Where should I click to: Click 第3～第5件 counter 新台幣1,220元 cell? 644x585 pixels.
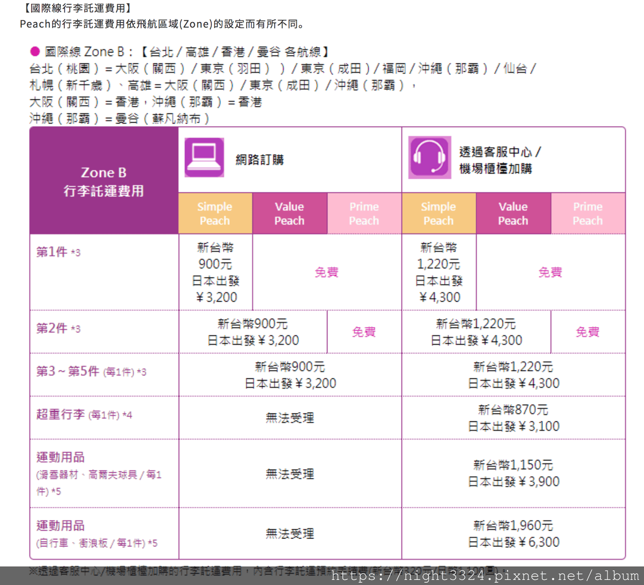[514, 375]
